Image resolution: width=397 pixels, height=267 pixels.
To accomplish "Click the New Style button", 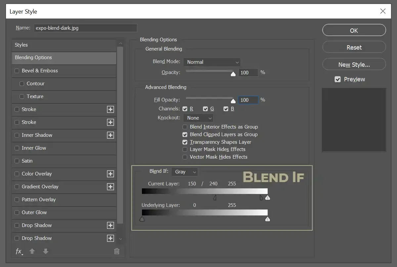I will tap(354, 64).
